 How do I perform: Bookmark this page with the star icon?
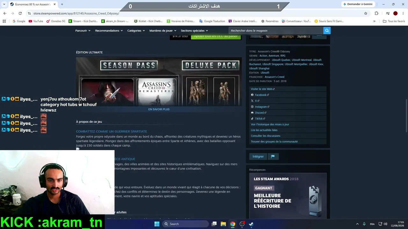366,13
